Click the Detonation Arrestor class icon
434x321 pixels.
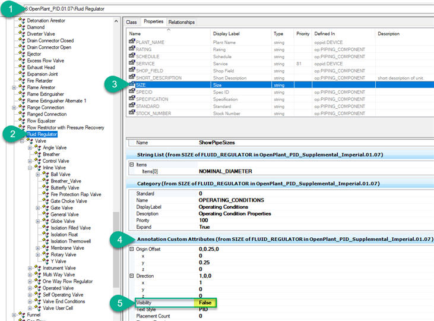[21, 21]
